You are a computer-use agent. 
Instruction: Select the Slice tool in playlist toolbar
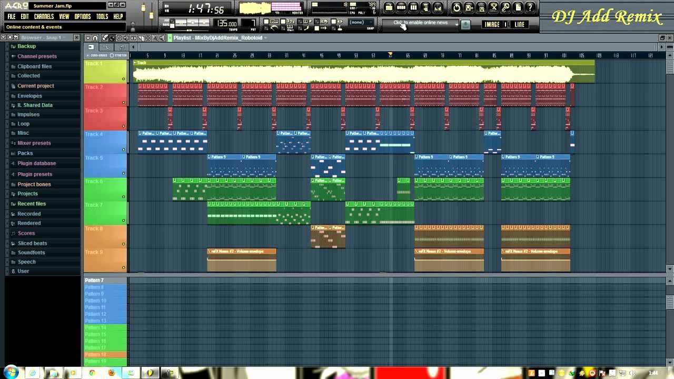click(x=141, y=38)
